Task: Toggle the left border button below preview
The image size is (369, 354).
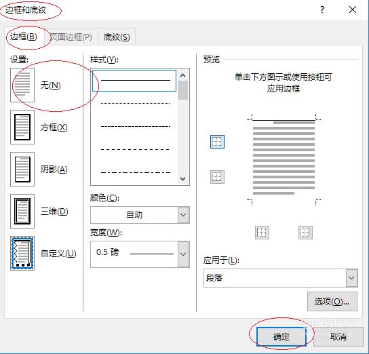Action: click(262, 233)
